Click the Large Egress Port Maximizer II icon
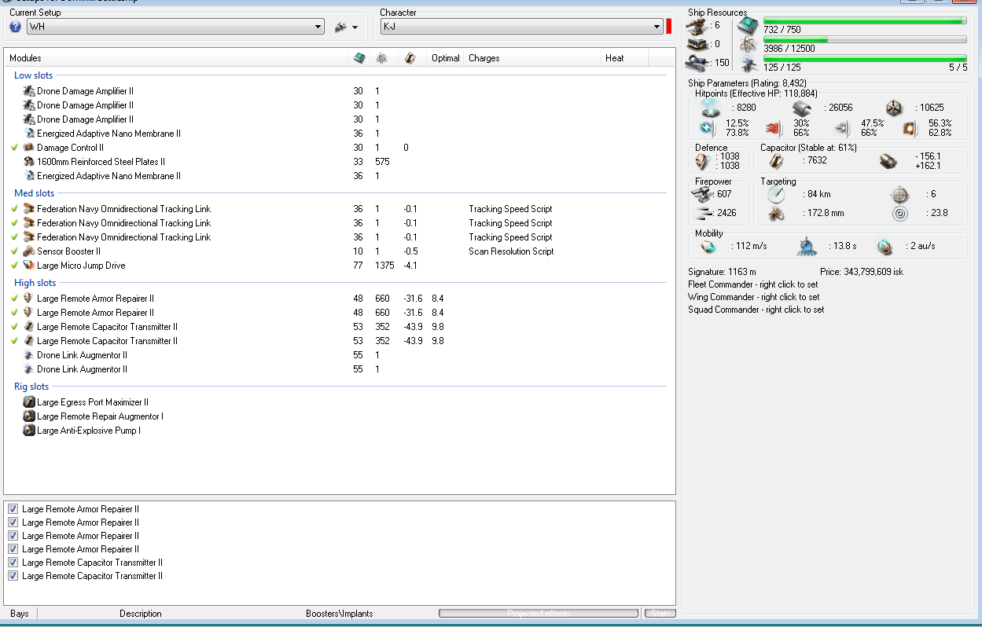Image resolution: width=982 pixels, height=627 pixels. (x=29, y=402)
